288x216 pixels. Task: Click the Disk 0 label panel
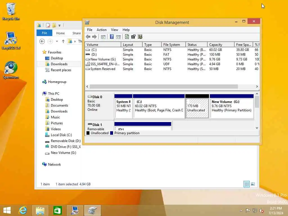tap(99, 107)
